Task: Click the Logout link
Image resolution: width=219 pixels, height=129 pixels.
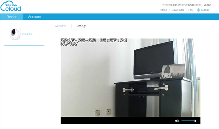Action: [208, 5]
